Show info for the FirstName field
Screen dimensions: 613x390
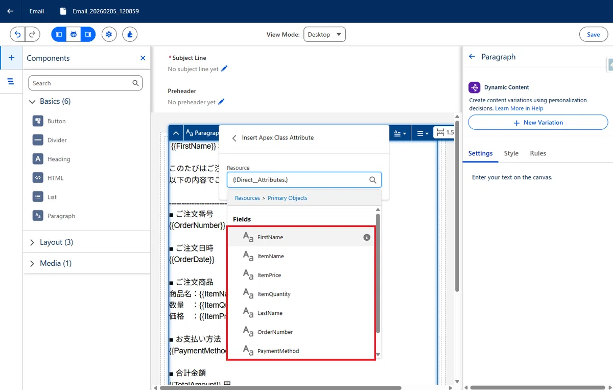pyautogui.click(x=367, y=237)
